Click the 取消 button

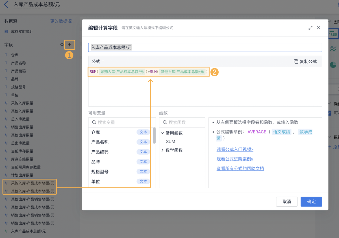[286, 202]
